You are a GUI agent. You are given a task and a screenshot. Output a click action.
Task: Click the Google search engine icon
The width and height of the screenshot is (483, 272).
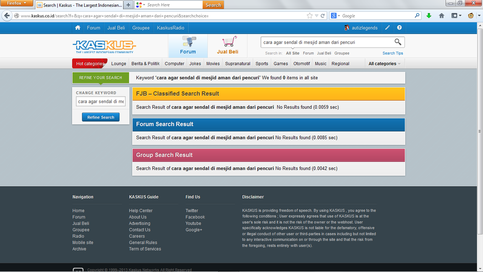334,16
